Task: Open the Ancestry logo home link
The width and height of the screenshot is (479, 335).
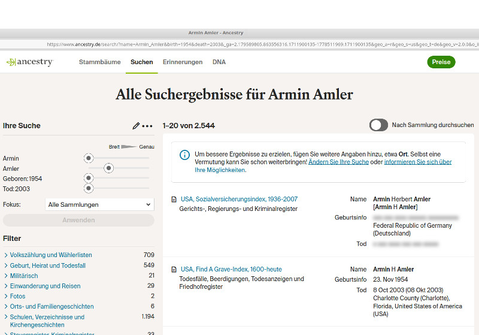Action: pyautogui.click(x=29, y=62)
